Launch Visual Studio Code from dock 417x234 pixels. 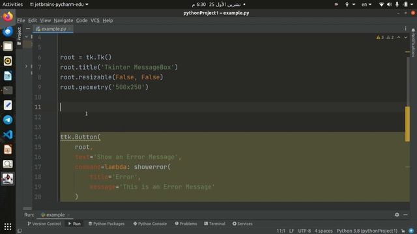pos(8,135)
